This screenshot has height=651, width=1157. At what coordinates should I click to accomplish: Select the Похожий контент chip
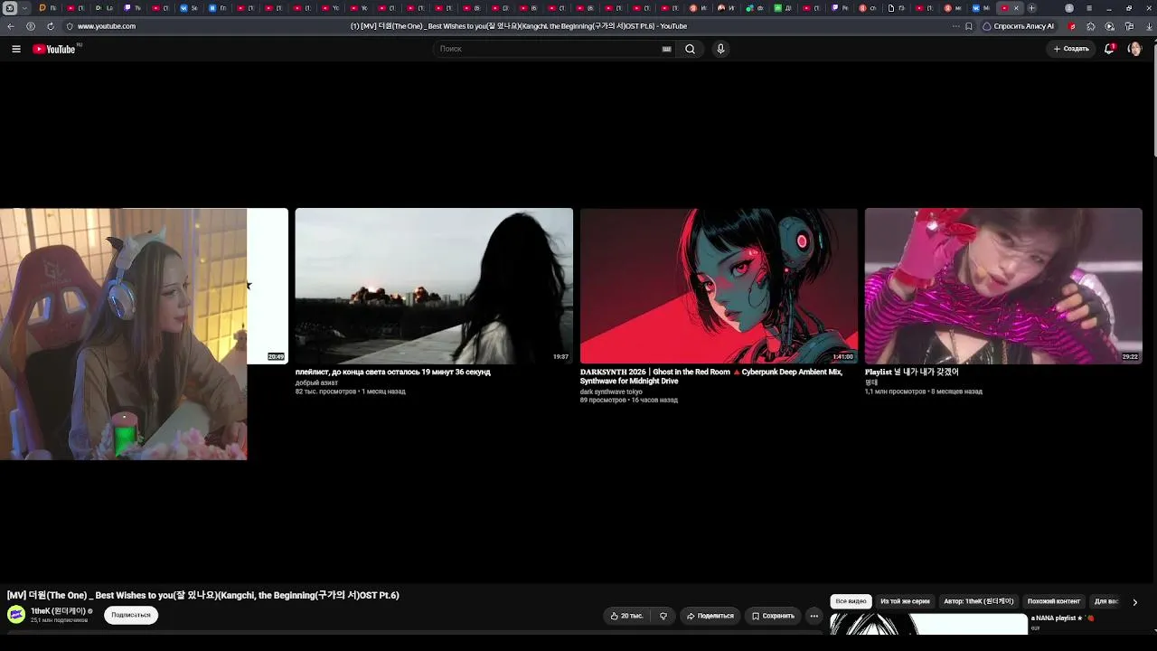click(1054, 601)
